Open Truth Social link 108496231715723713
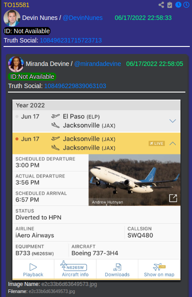Image resolution: width=192 pixels, height=297 pixels. pos(71,40)
